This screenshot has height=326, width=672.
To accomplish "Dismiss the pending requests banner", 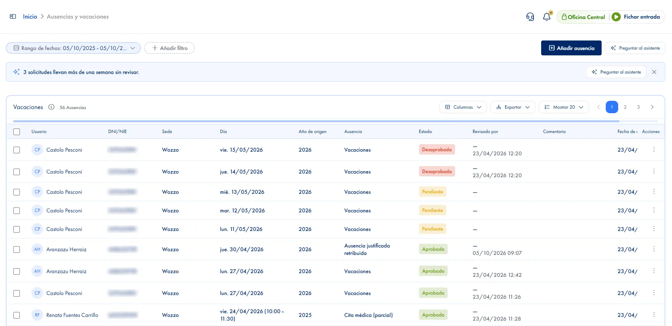I will click(654, 72).
